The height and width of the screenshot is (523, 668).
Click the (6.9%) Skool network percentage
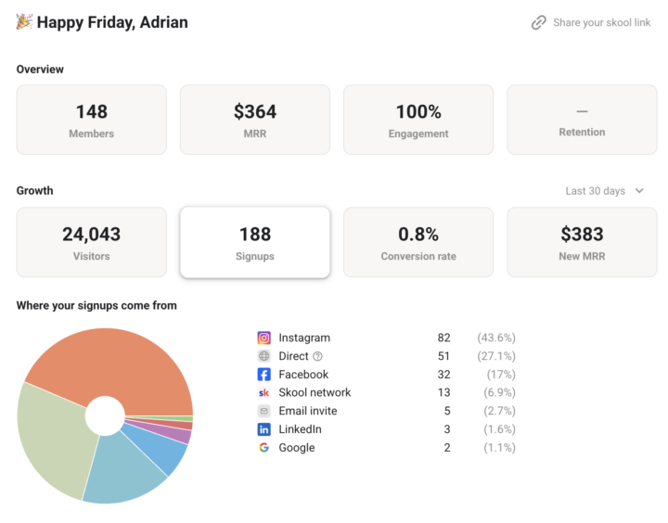499,392
